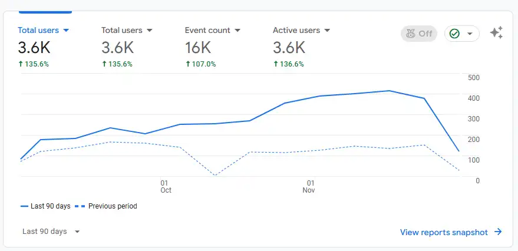Expand the Active users metric dropdown arrow
518x251 pixels.
coord(327,30)
